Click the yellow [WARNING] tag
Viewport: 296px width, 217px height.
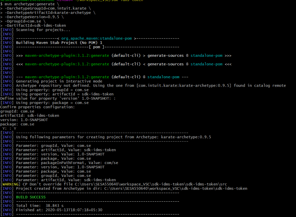pos(10,184)
